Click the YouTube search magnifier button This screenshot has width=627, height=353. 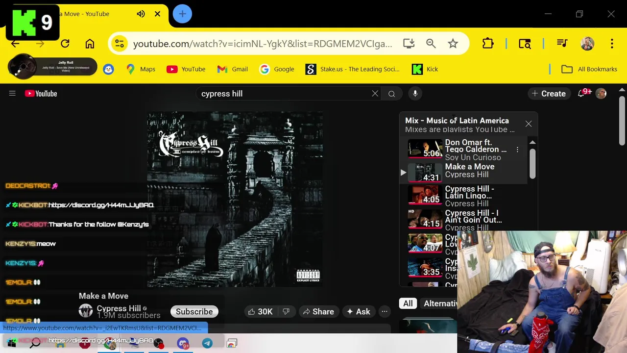tap(391, 94)
